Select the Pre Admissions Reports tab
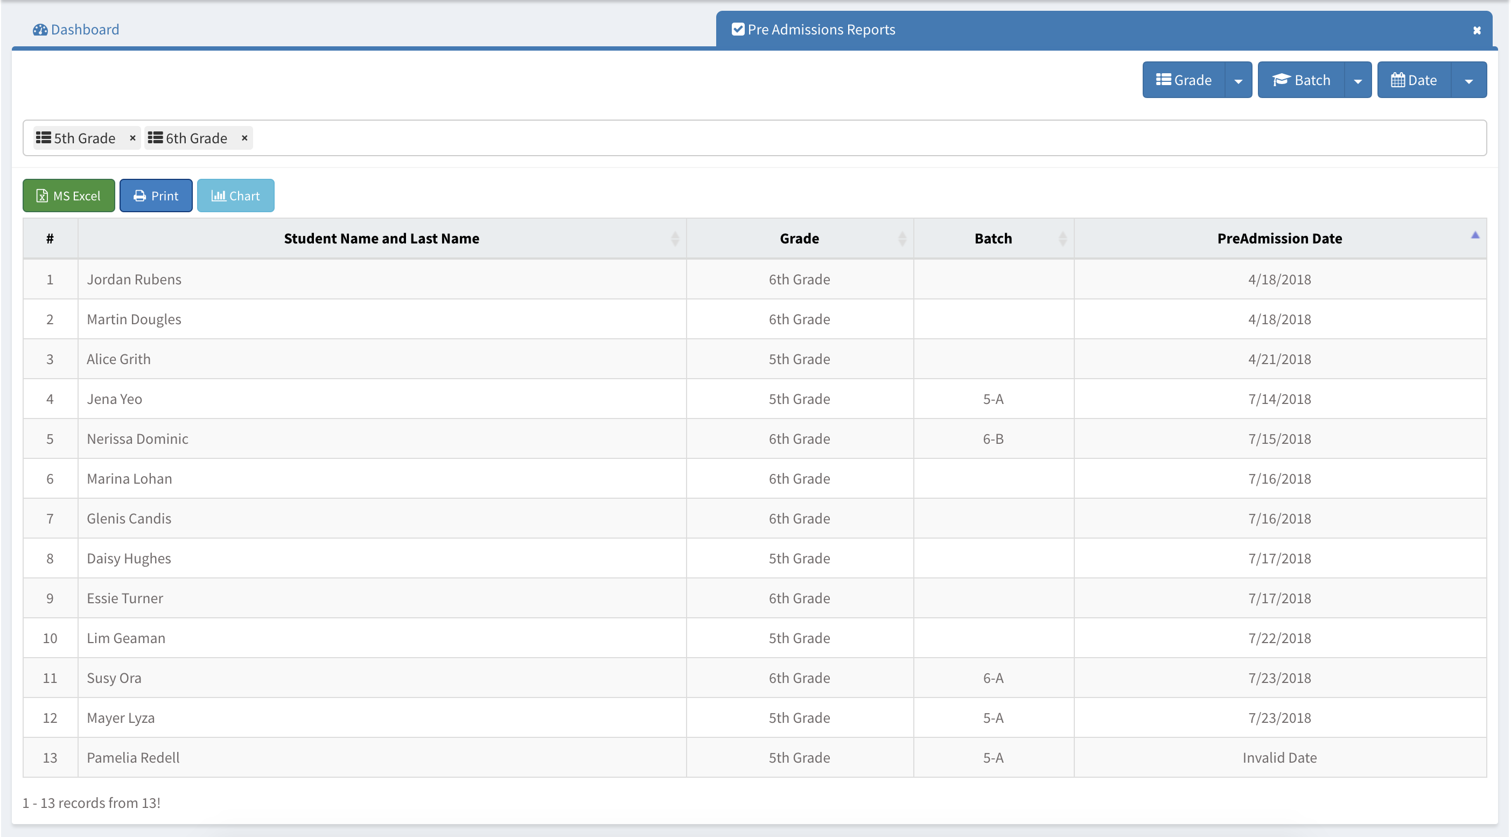 [x=821, y=29]
